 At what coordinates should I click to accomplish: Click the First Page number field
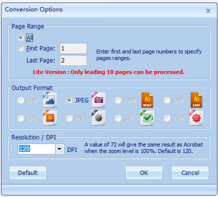[x=73, y=48]
